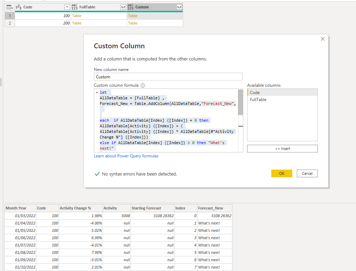
Task: Change the FullTable column data type icon
Action: point(75,7)
